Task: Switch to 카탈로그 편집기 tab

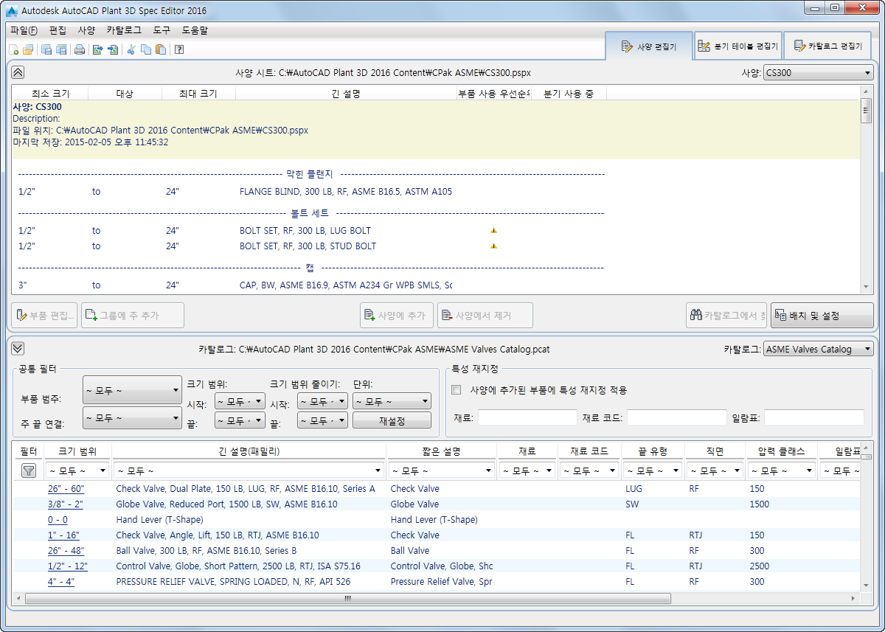Action: (827, 46)
